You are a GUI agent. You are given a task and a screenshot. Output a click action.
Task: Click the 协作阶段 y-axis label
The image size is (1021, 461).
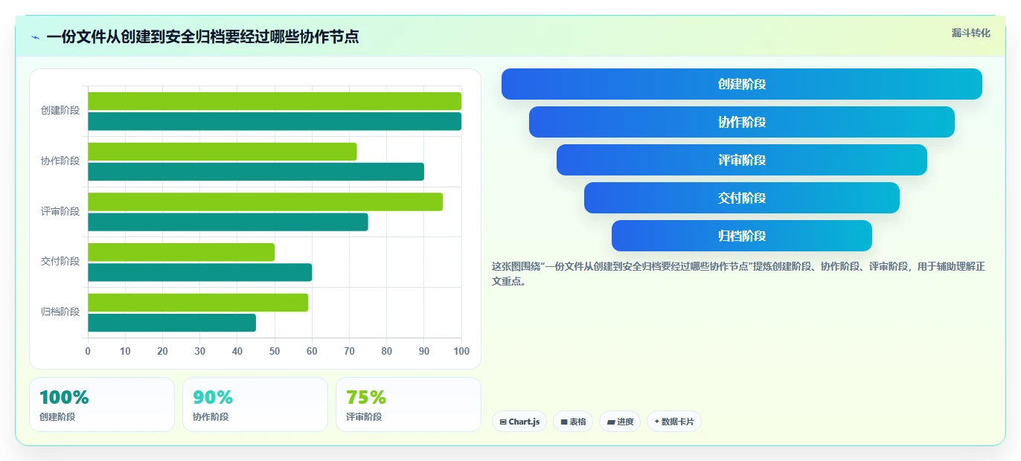tap(60, 161)
